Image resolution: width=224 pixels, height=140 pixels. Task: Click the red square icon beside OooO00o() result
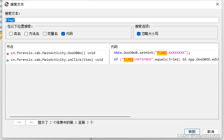point(8,54)
